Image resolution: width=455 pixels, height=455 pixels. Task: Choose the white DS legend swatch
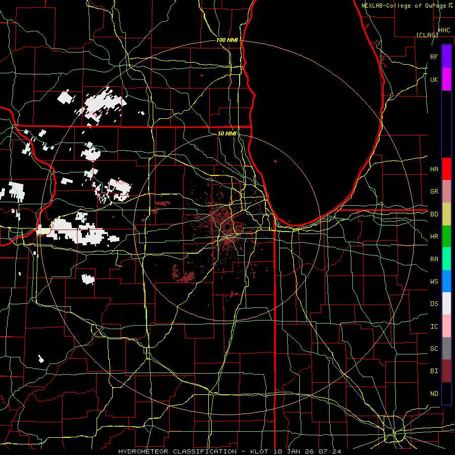pos(446,303)
